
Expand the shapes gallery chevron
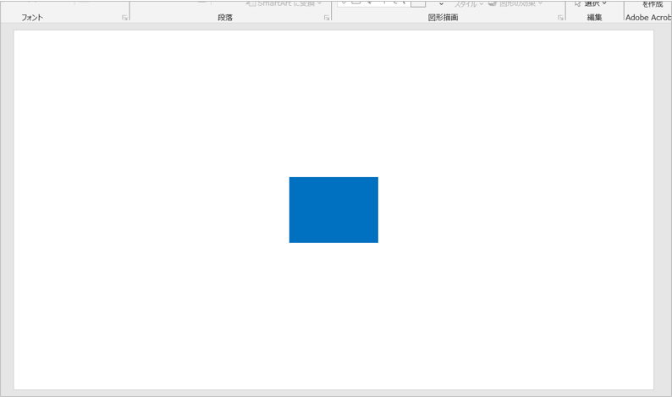click(x=441, y=4)
